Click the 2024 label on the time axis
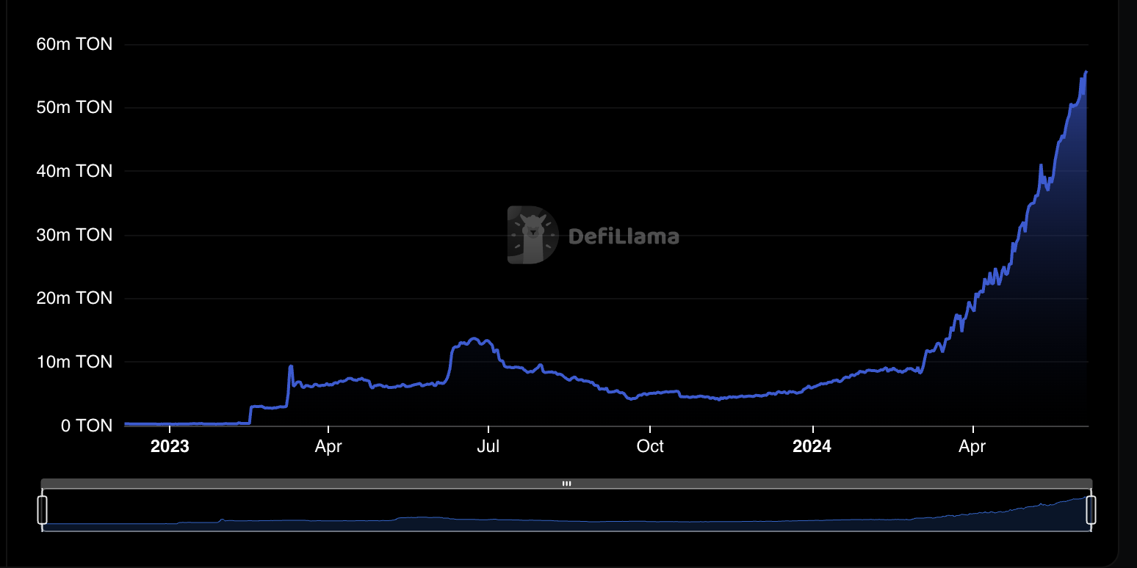The image size is (1137, 568). pos(812,447)
